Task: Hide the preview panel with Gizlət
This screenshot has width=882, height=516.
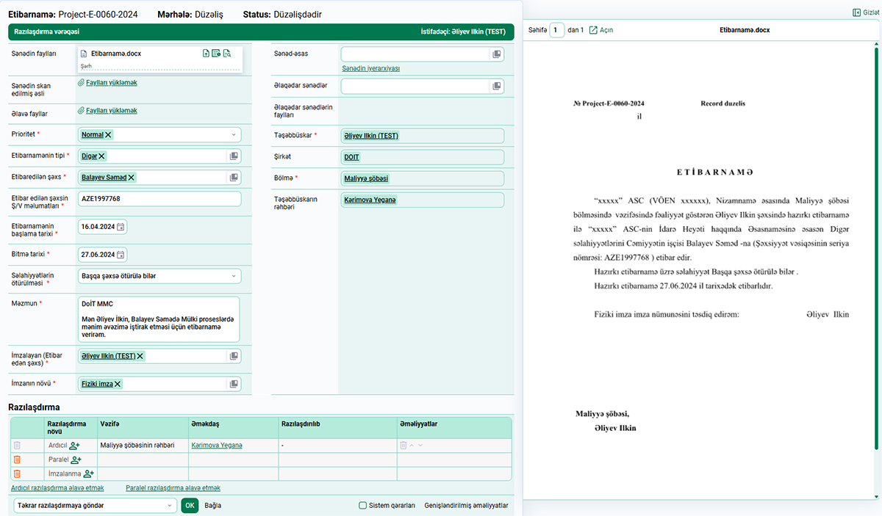Action: (866, 12)
